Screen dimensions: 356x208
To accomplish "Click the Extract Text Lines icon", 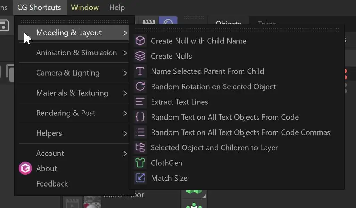I will point(140,102).
